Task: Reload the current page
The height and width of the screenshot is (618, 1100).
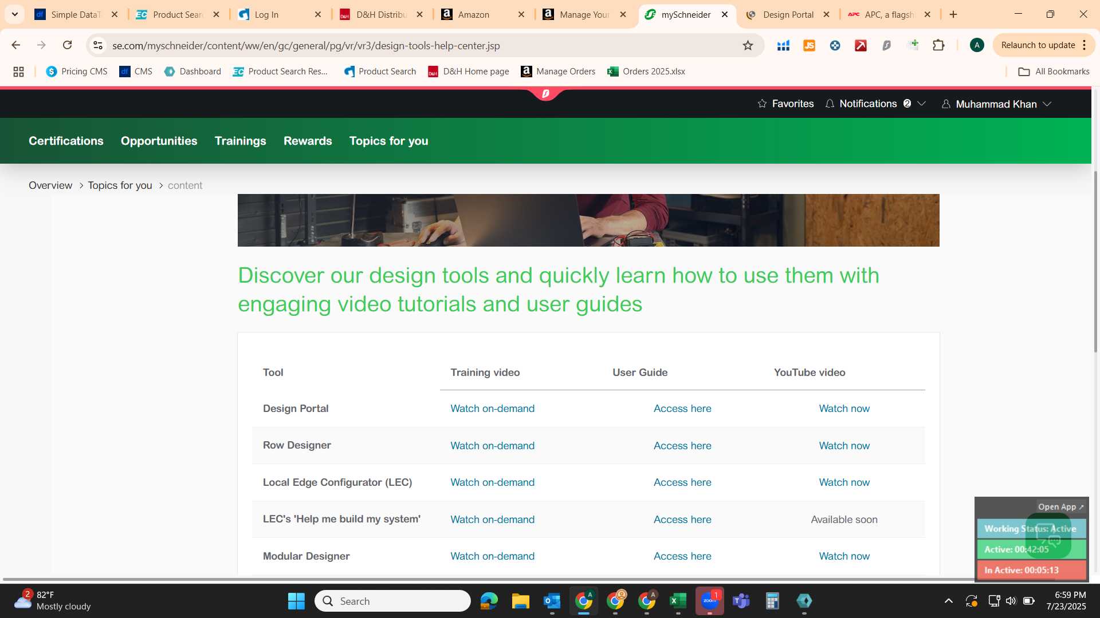Action: (x=67, y=45)
